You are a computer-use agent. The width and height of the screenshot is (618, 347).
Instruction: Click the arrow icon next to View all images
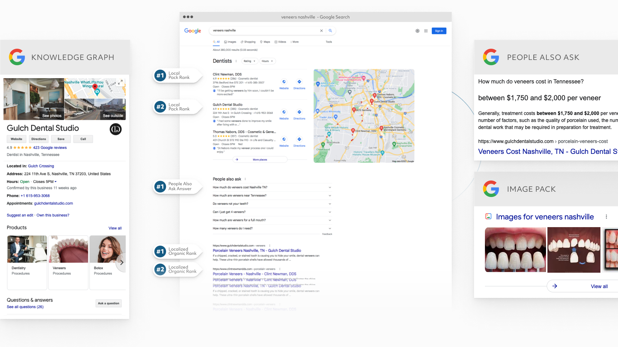pyautogui.click(x=555, y=286)
